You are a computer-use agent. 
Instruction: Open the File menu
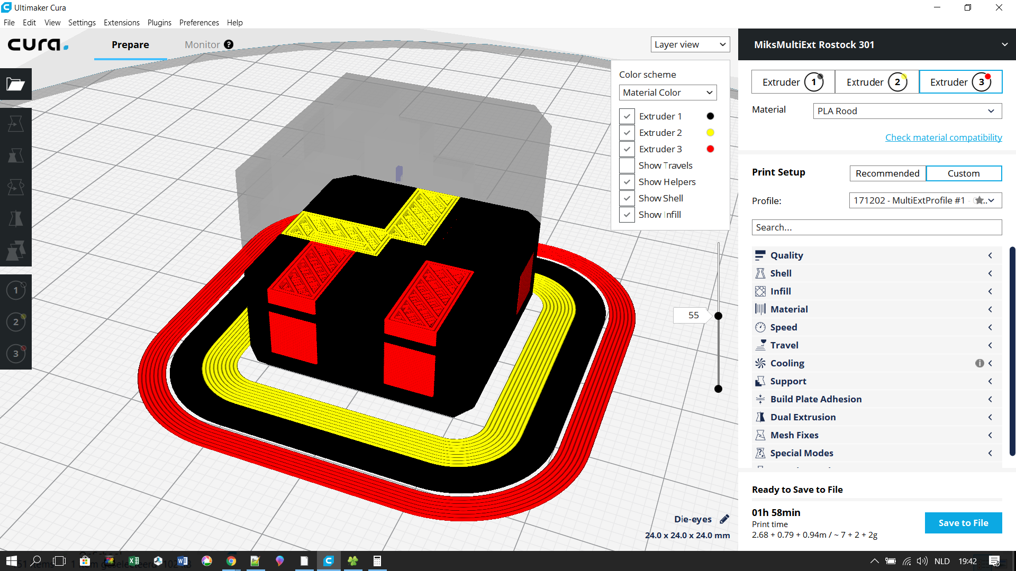point(9,23)
